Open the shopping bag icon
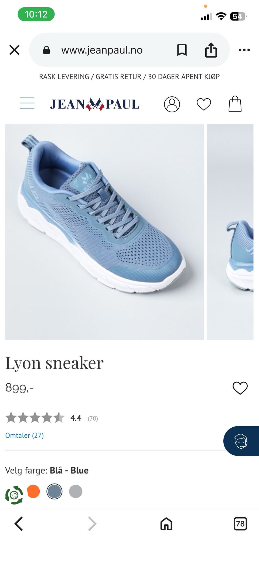The image size is (259, 561). (235, 104)
